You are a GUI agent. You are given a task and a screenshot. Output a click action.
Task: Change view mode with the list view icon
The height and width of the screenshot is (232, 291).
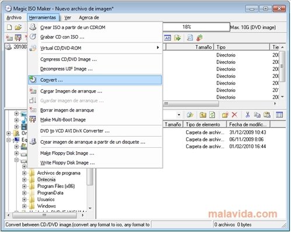point(279,115)
